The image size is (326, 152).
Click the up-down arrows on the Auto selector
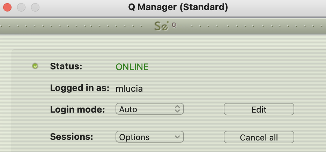click(x=177, y=109)
